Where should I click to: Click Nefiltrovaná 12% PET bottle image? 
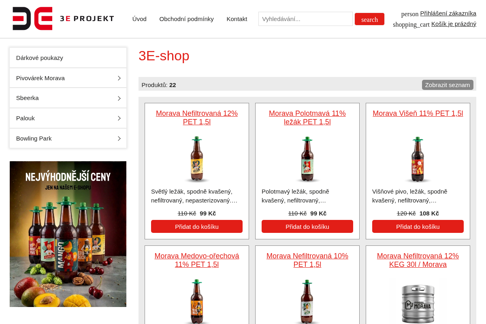(197, 159)
